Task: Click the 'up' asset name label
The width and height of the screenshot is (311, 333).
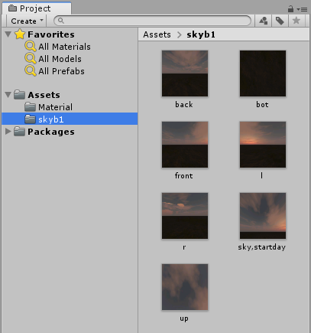Action: tap(184, 318)
